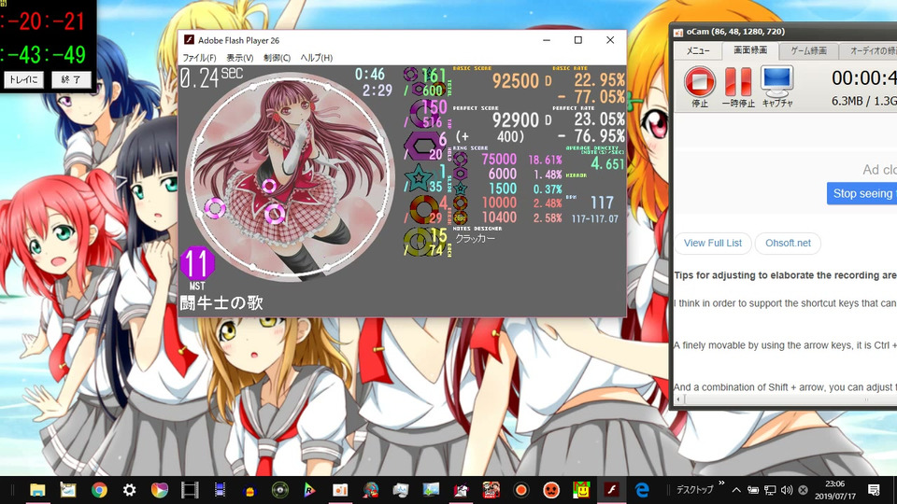
Task: Expand the デスクトップ toolbar chevron
Action: 721,483
